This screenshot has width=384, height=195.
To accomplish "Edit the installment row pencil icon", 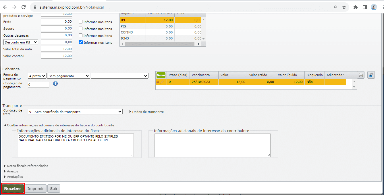I will pyautogui.click(x=162, y=82).
